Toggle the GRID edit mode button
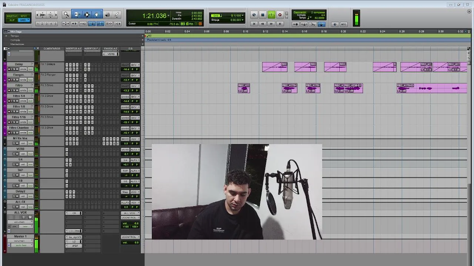Image resolution: width=474 pixels, height=266 pixels. 24,20
